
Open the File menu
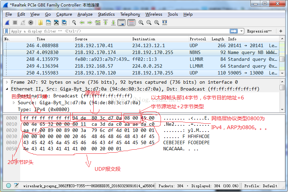coord(9,14)
